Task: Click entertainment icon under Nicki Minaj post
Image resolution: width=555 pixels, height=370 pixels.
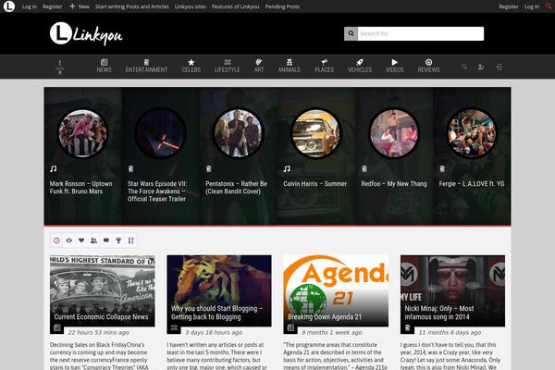Action: coord(407,327)
